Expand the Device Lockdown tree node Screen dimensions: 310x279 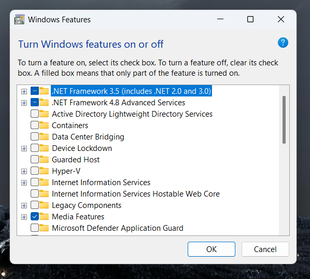point(24,148)
